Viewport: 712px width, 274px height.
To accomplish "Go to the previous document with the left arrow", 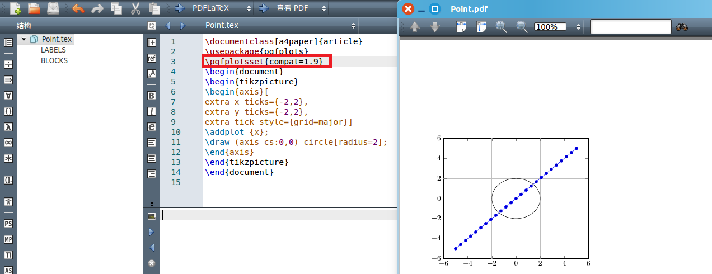I will tap(167, 26).
